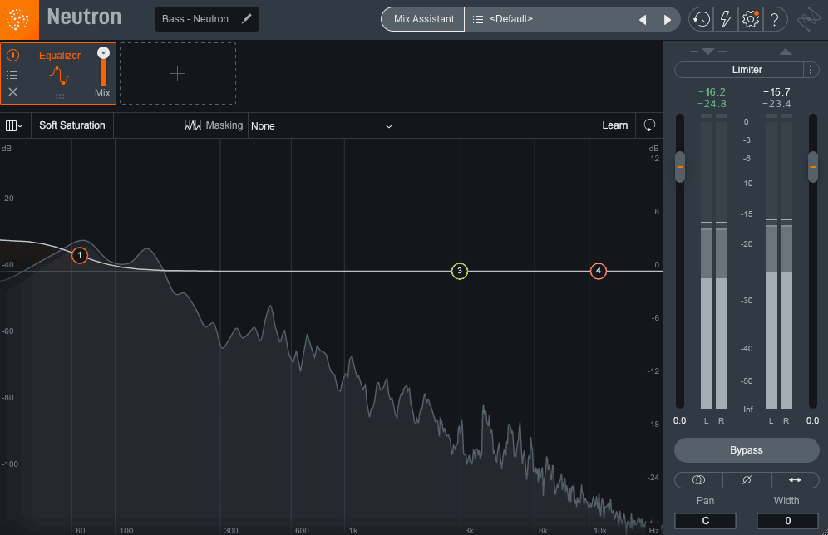
Task: Open the Masking source None dropdown
Action: [x=322, y=125]
